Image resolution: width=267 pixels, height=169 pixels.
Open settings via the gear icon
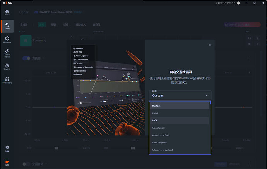coord(7,148)
